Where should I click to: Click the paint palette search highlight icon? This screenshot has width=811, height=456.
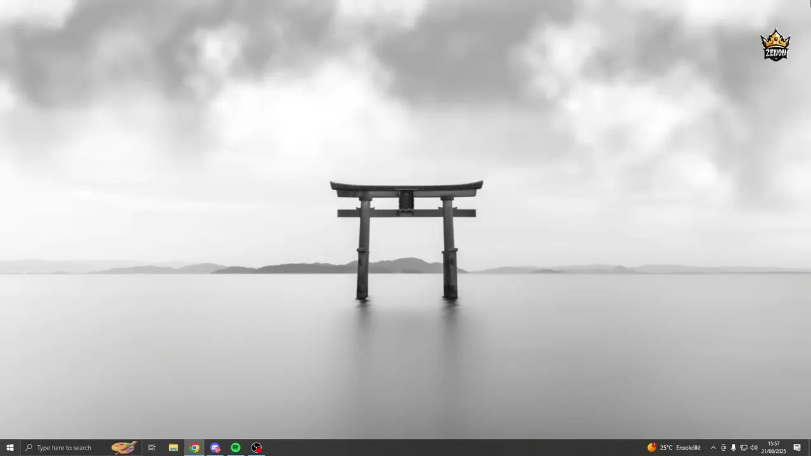124,448
